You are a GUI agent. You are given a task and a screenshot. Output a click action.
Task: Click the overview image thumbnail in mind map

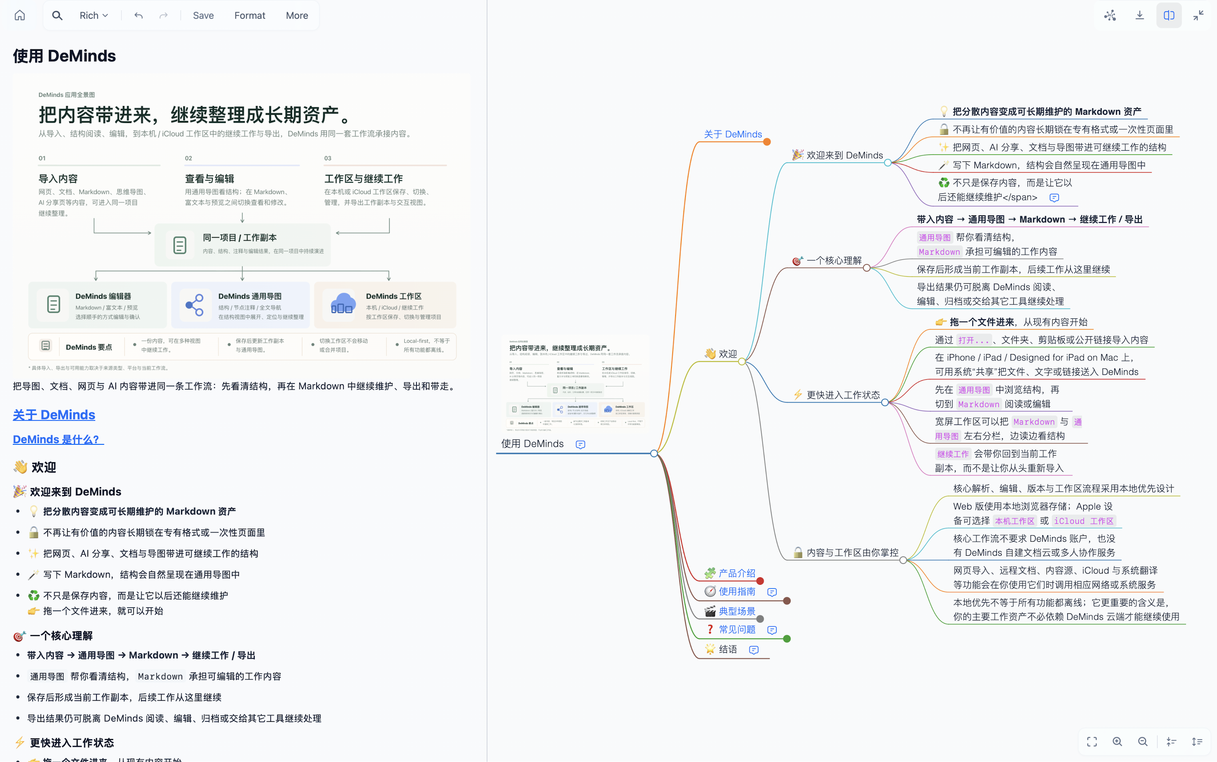tap(575, 384)
